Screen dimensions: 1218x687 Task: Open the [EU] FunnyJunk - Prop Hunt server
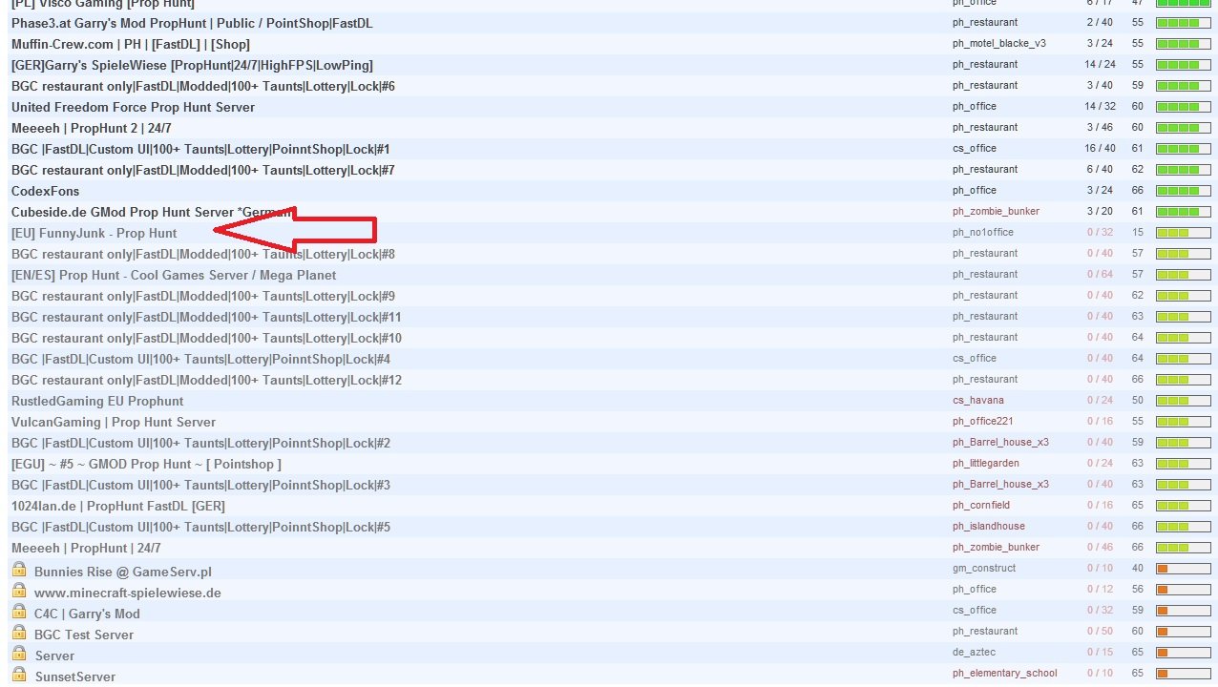94,233
